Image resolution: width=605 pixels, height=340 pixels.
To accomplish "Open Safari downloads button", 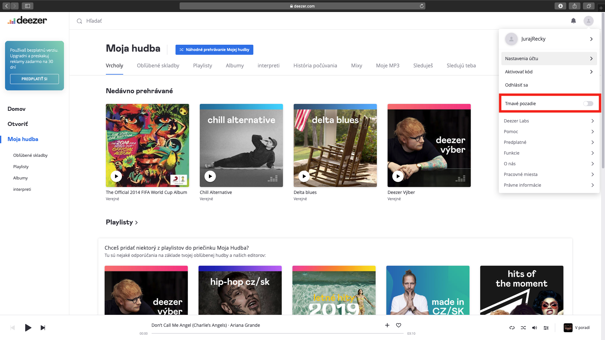I will click(560, 6).
